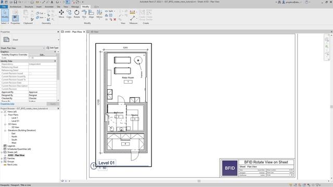The image size is (333, 187).
Task: Select the 3D View item in browser
Action: [x=15, y=127]
